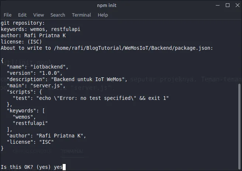Close the npm init terminal window
This screenshot has height=171, width=242.
236,5
